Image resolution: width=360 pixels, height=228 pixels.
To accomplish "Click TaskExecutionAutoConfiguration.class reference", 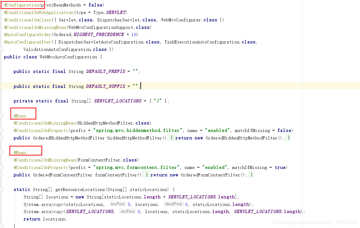I will click(x=210, y=42).
